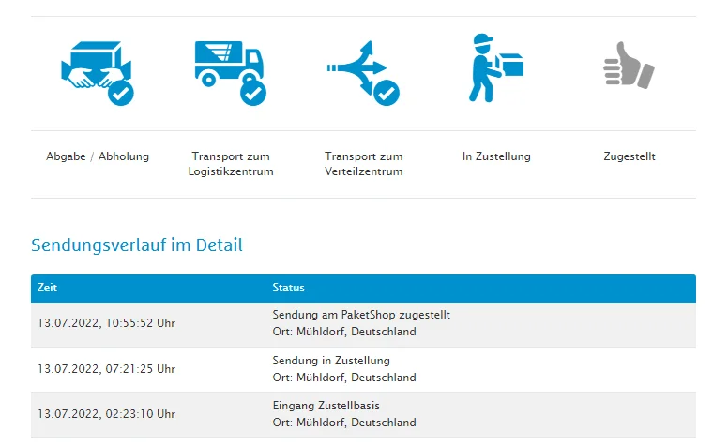Screen dimensions: 713x445
Task: Click the 10:55:52 Uhr timestamp
Action: 106,323
